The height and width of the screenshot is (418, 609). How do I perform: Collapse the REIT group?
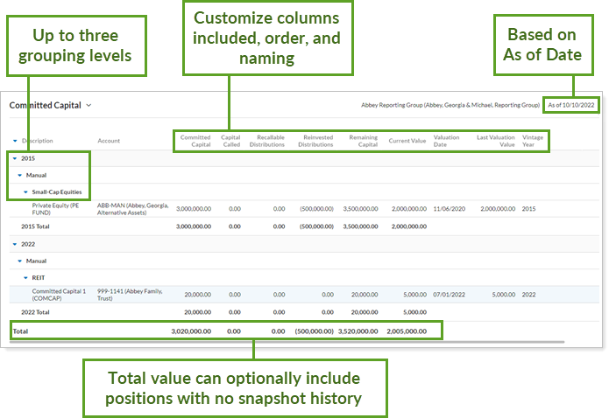click(26, 276)
